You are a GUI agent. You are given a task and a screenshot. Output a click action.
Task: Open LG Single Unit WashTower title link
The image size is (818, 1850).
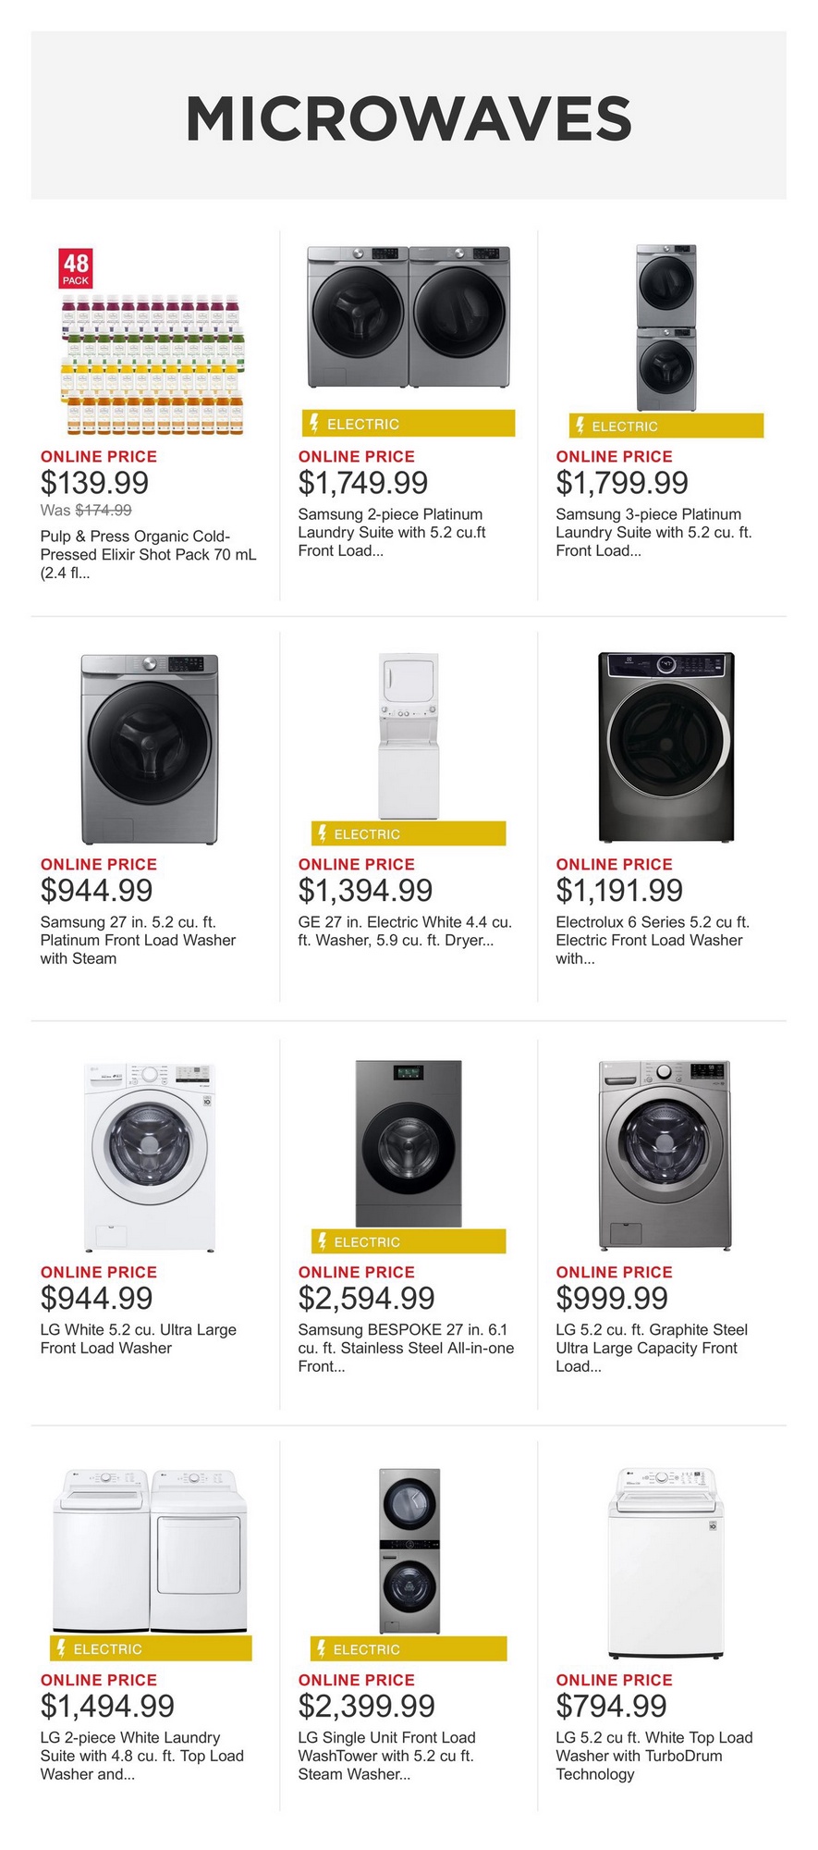coord(386,1756)
